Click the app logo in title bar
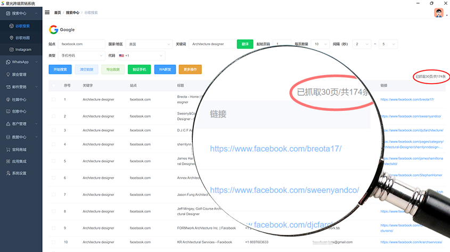This screenshot has width=450, height=252. pos(3,3)
